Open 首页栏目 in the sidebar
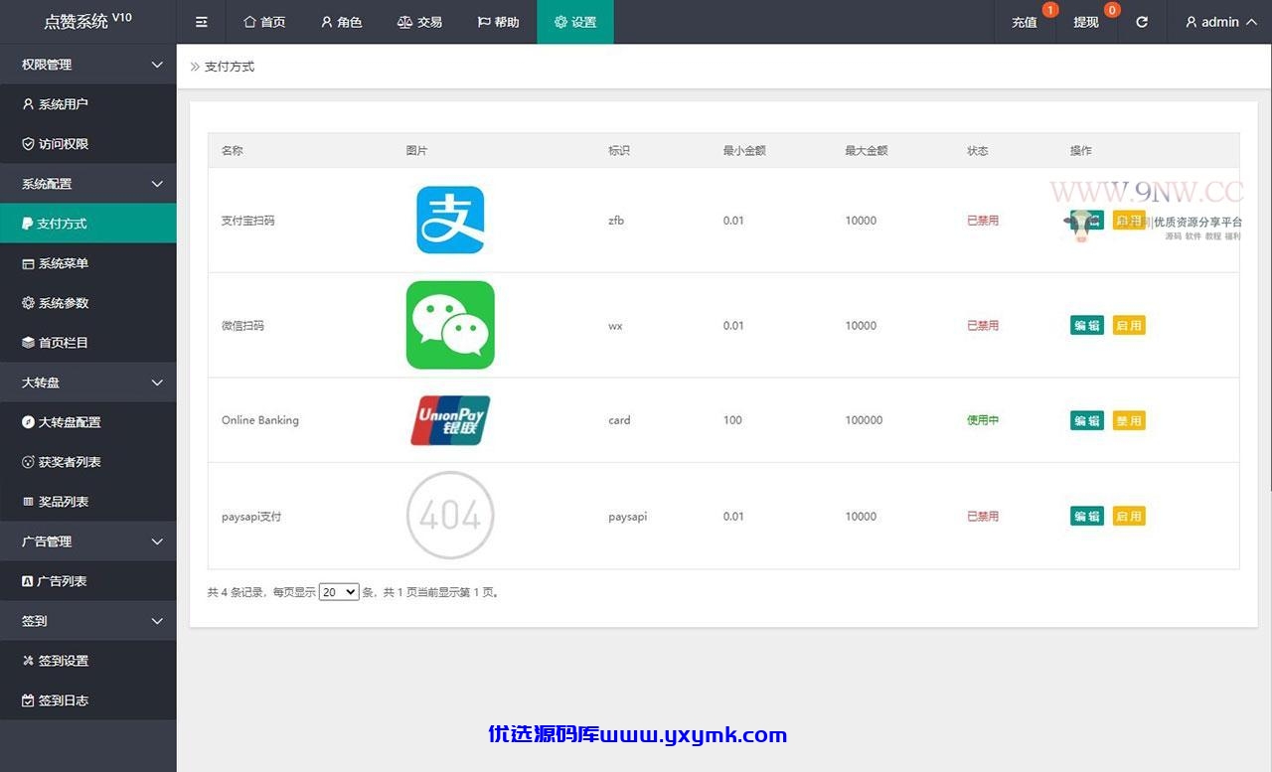The width and height of the screenshot is (1272, 772). click(88, 343)
